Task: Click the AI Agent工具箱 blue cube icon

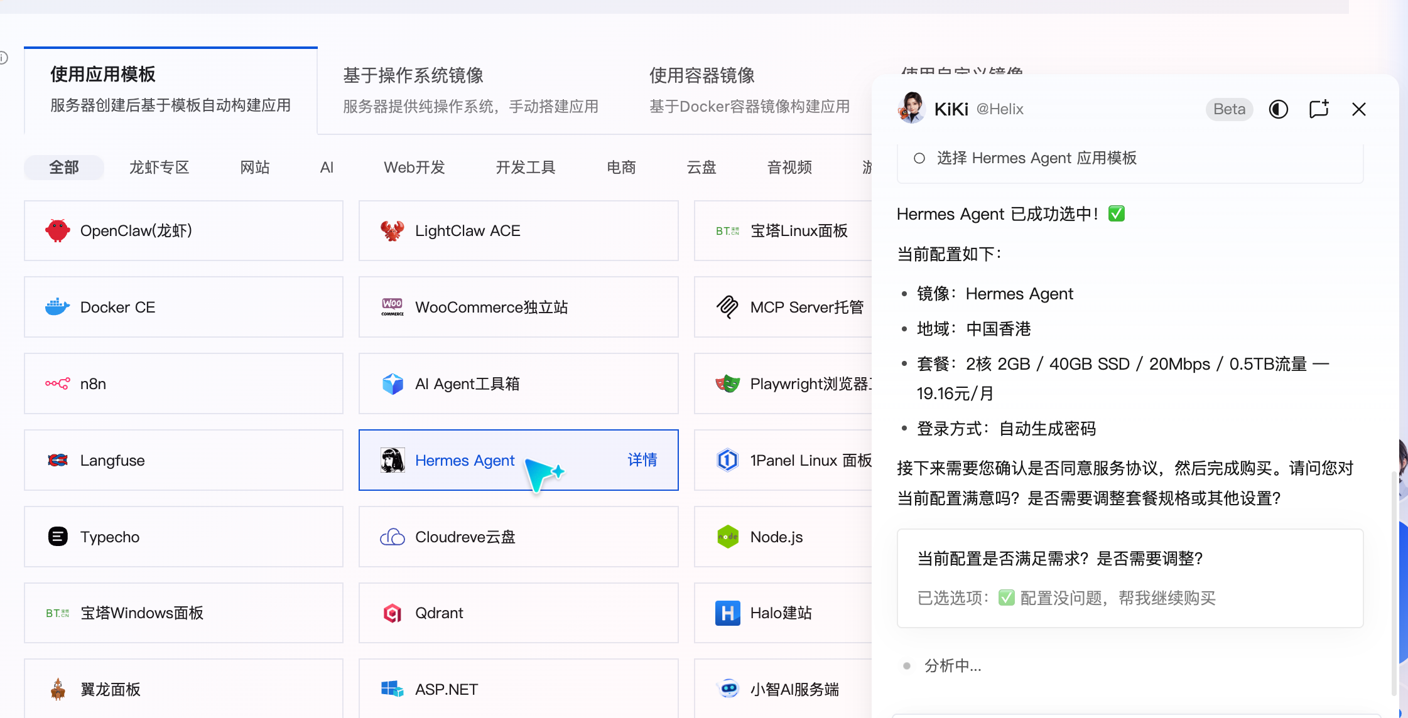Action: pyautogui.click(x=392, y=383)
